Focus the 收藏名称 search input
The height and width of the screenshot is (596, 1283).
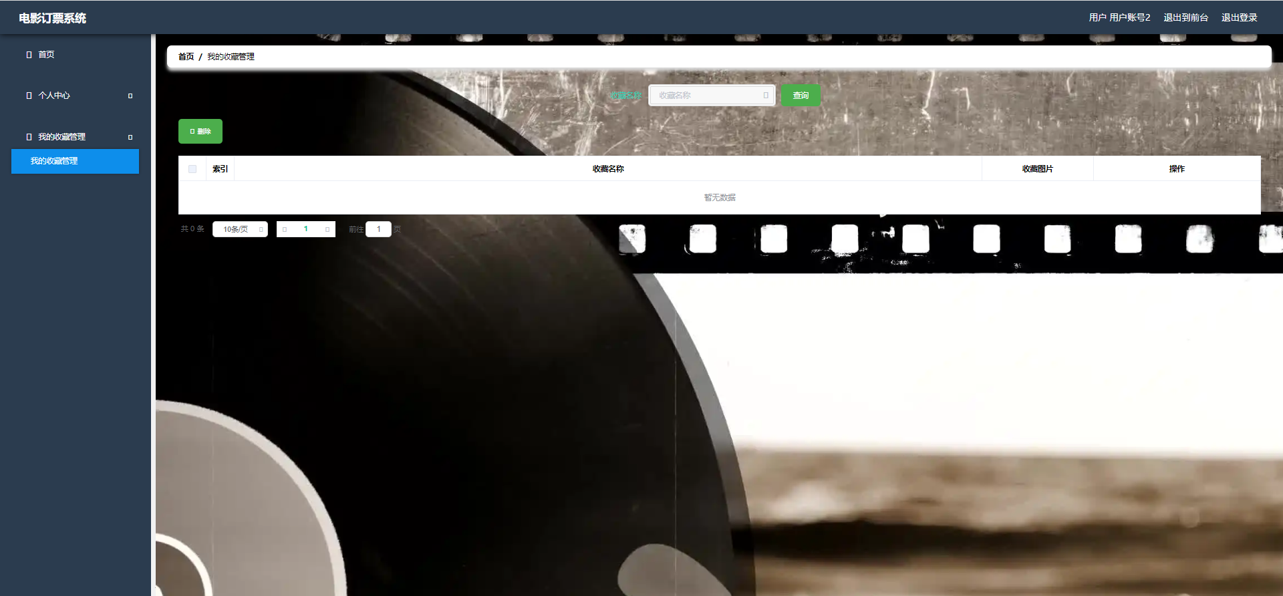pos(712,96)
